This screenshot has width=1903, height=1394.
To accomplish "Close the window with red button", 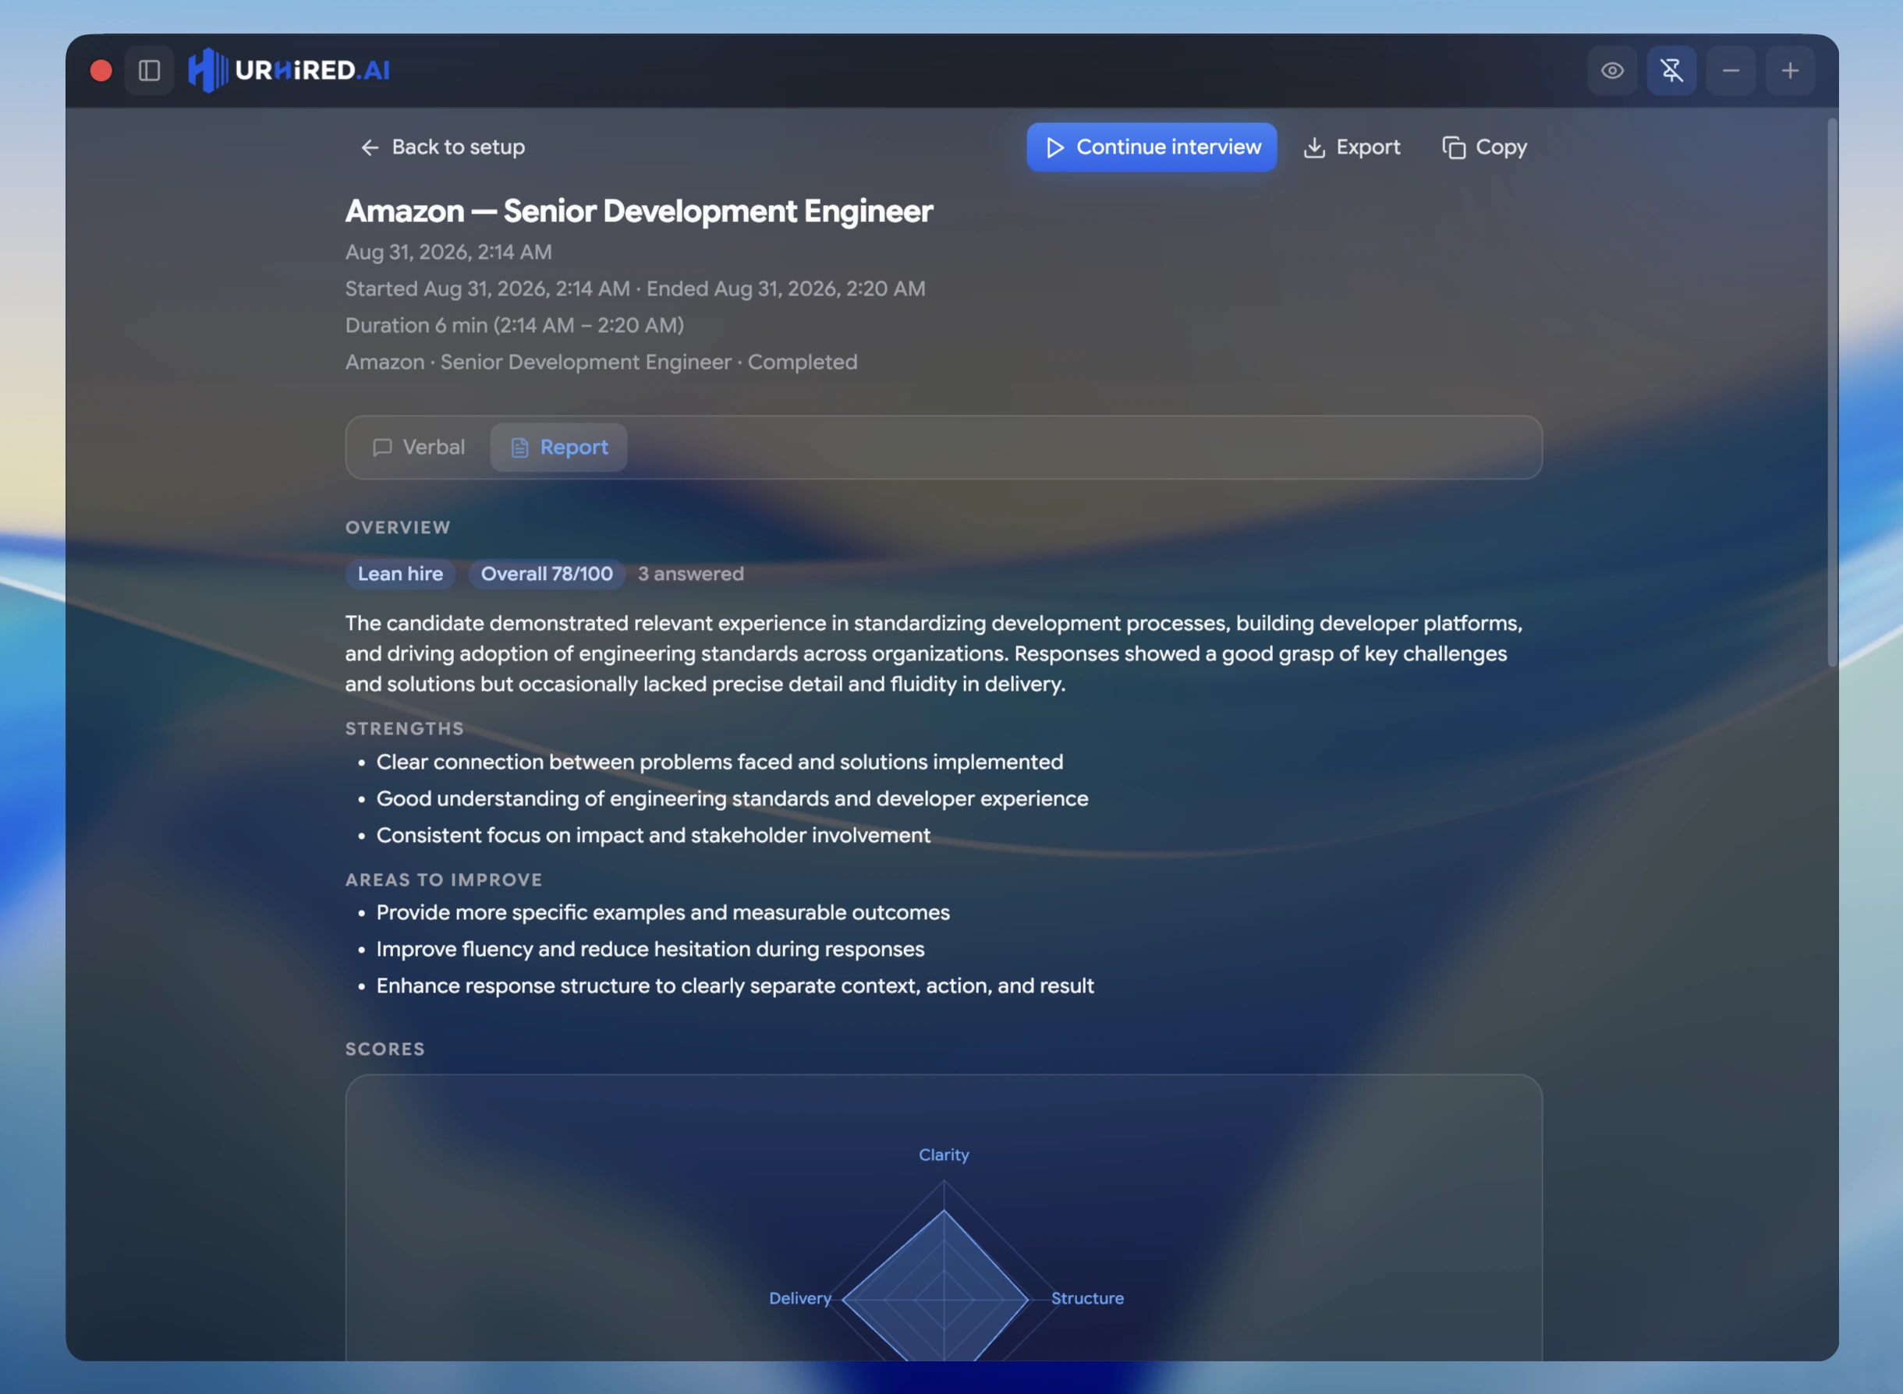I will click(101, 71).
